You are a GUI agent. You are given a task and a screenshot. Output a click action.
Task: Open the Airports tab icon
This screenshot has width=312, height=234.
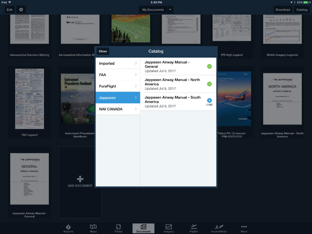(68, 227)
